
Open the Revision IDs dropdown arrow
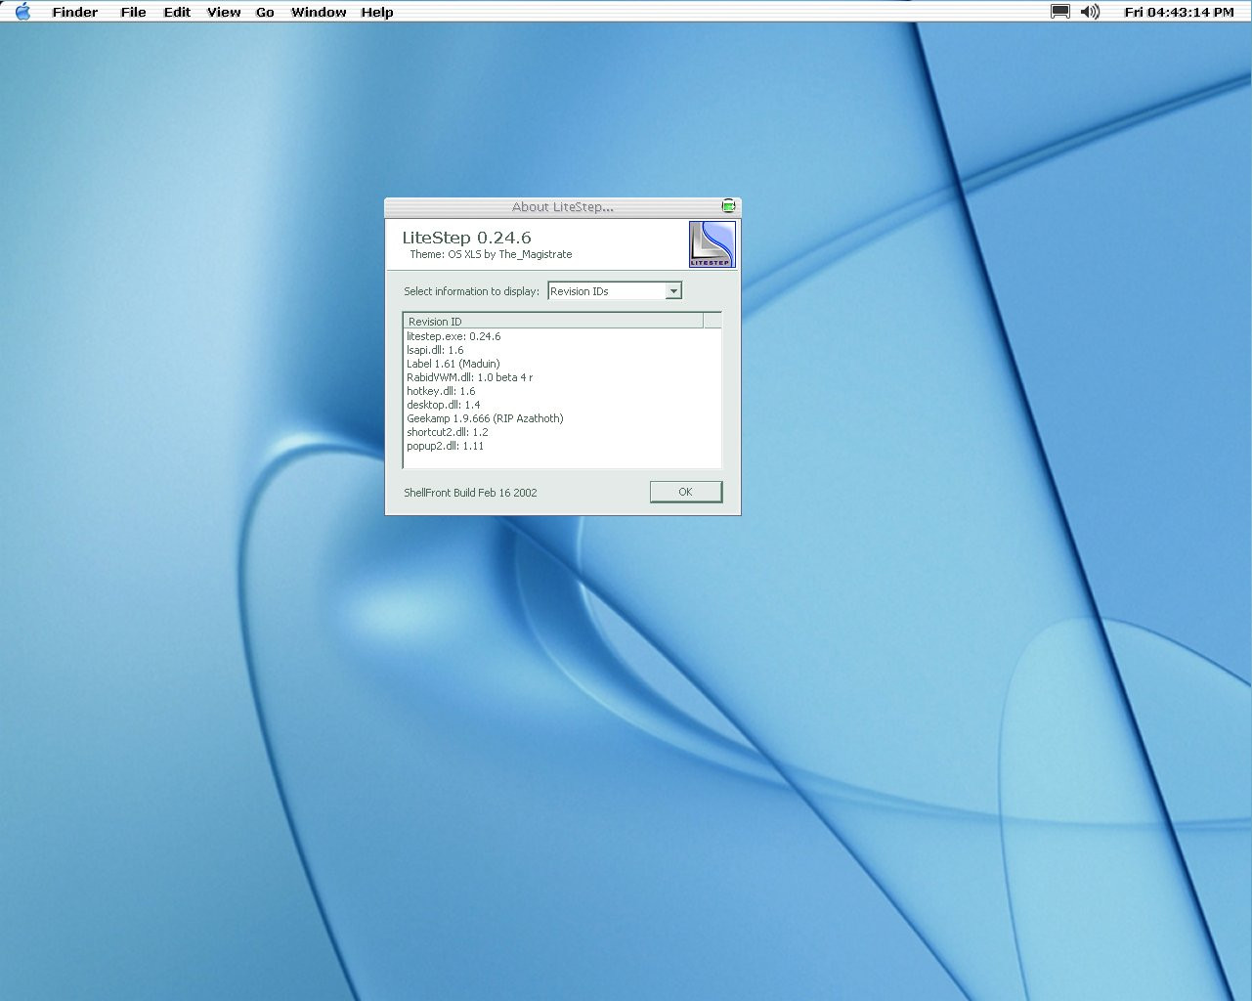click(673, 291)
